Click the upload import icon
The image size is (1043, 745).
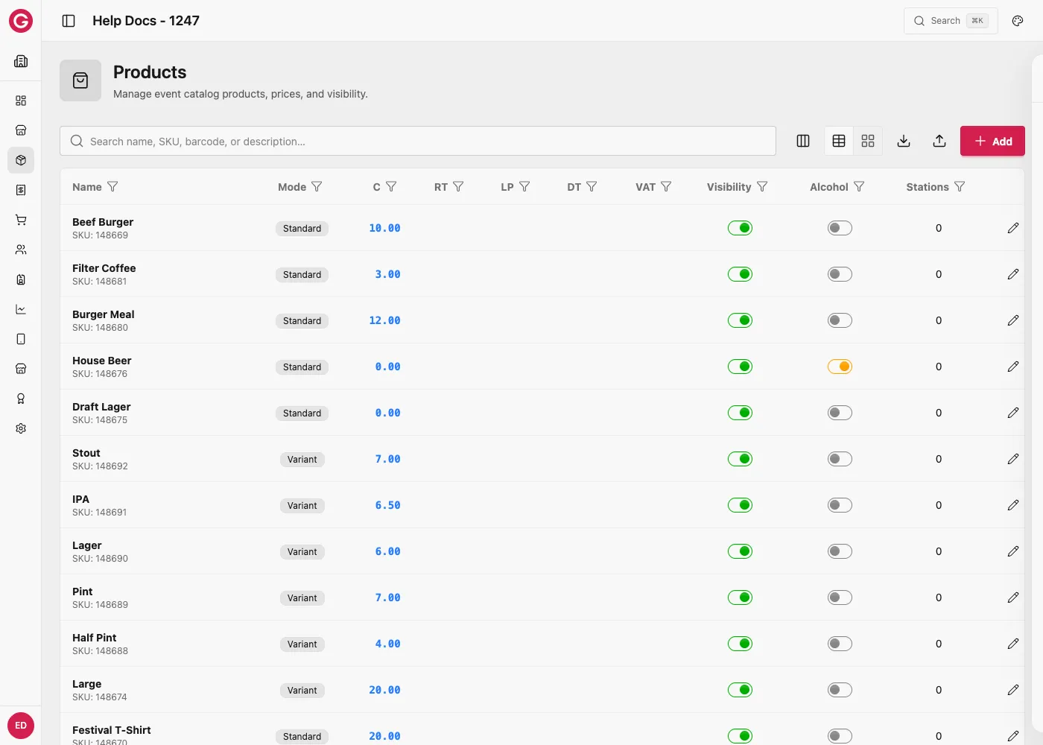click(x=939, y=141)
